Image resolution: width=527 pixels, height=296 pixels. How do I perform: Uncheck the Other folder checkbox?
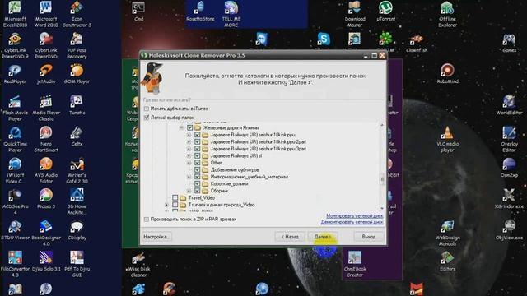click(x=198, y=163)
